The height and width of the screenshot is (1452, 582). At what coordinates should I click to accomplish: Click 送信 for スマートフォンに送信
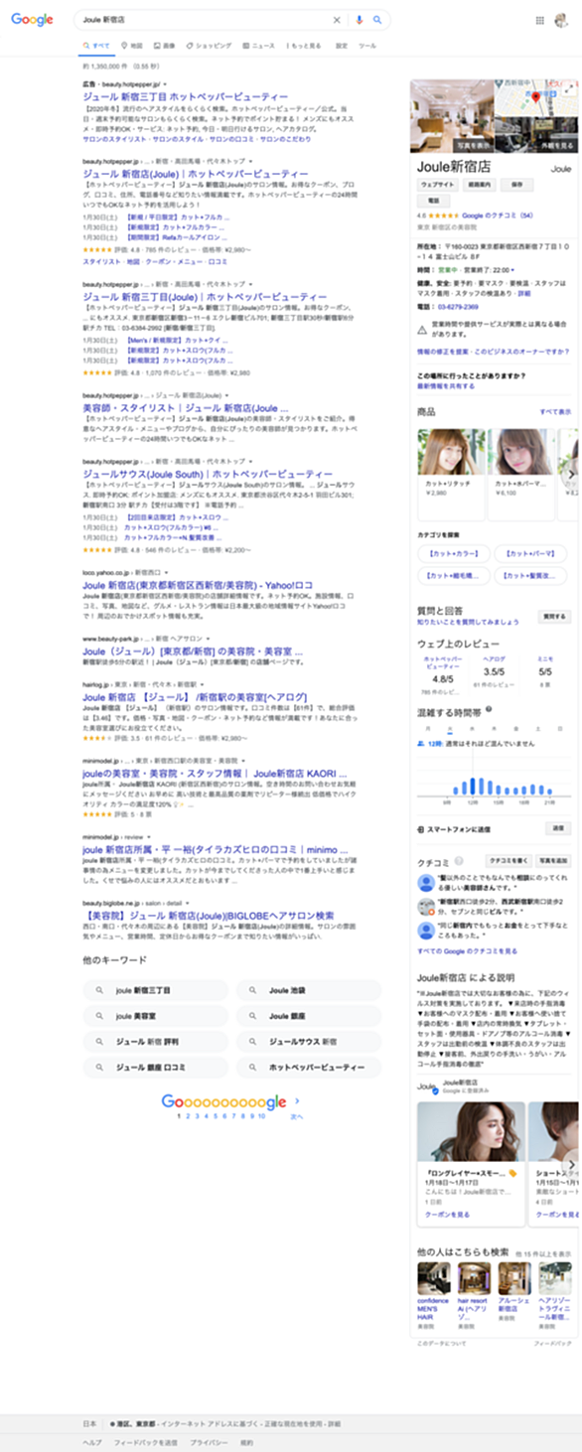[x=558, y=828]
